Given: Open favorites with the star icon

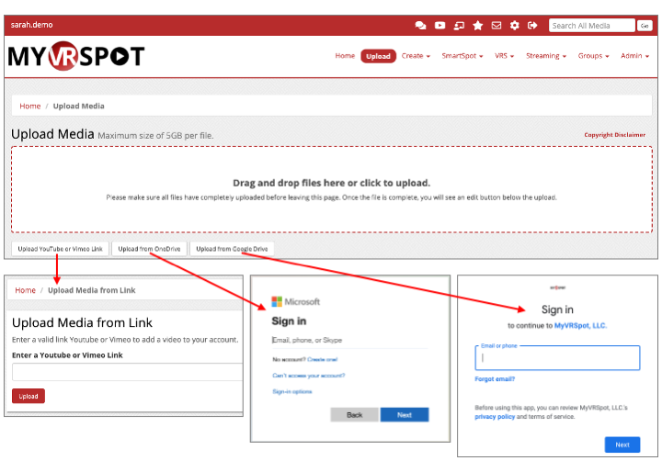Looking at the screenshot, I should click(477, 26).
